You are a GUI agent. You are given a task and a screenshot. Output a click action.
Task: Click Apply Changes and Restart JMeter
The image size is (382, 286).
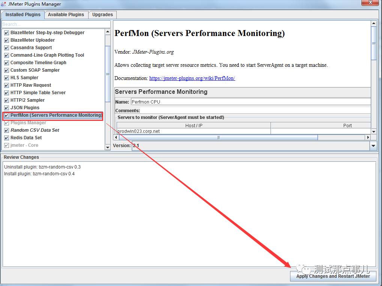coord(333,276)
